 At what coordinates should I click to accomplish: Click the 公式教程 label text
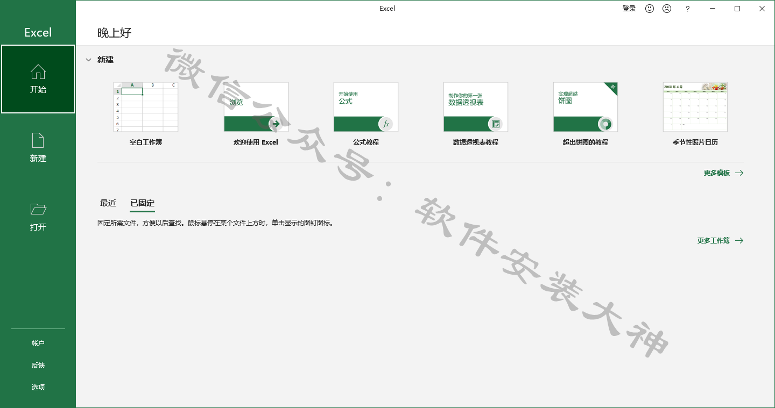point(366,142)
